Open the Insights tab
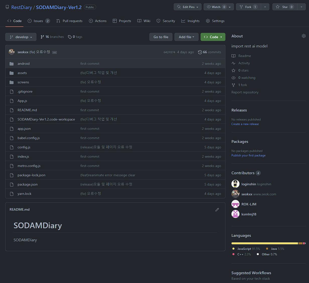 click(x=191, y=21)
